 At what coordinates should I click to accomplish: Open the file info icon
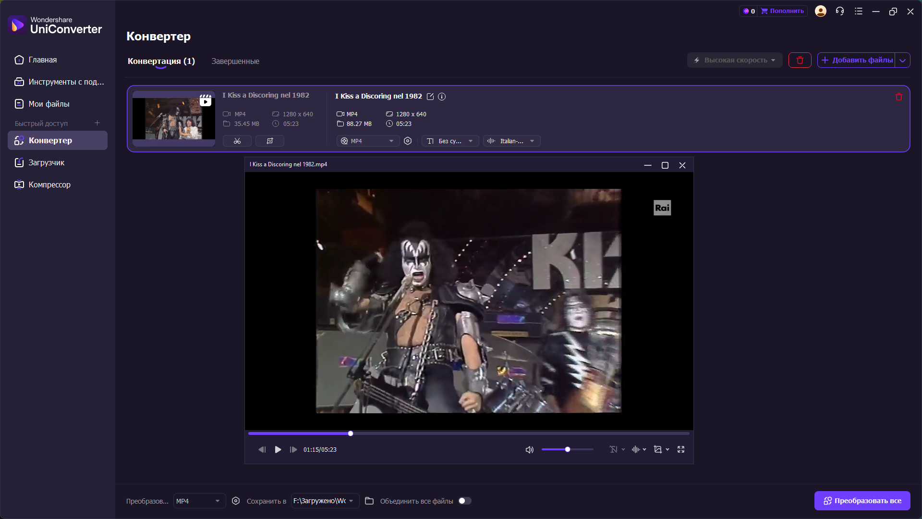point(442,97)
